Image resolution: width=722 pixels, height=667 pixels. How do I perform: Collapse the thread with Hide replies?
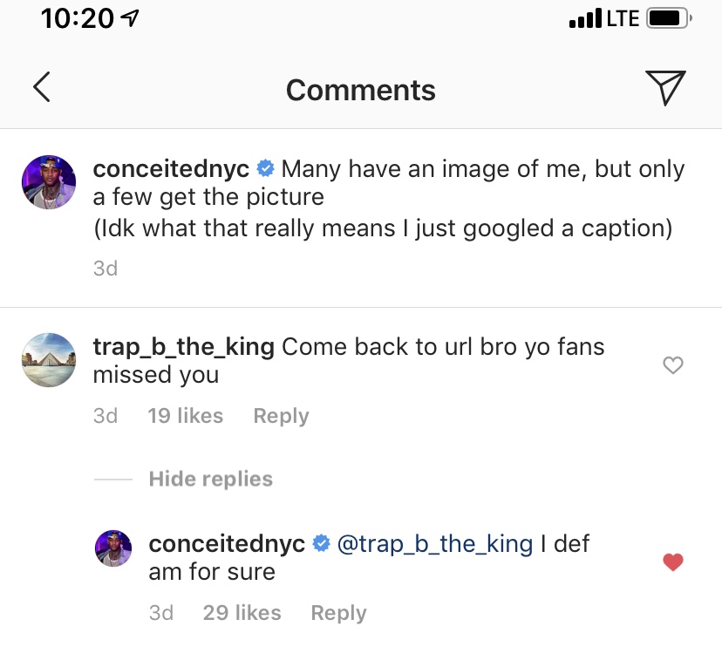click(x=210, y=479)
